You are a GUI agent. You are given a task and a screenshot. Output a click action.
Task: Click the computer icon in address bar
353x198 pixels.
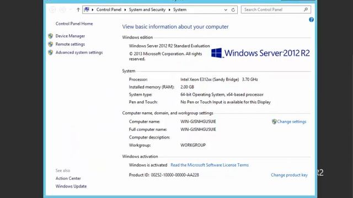click(x=87, y=9)
